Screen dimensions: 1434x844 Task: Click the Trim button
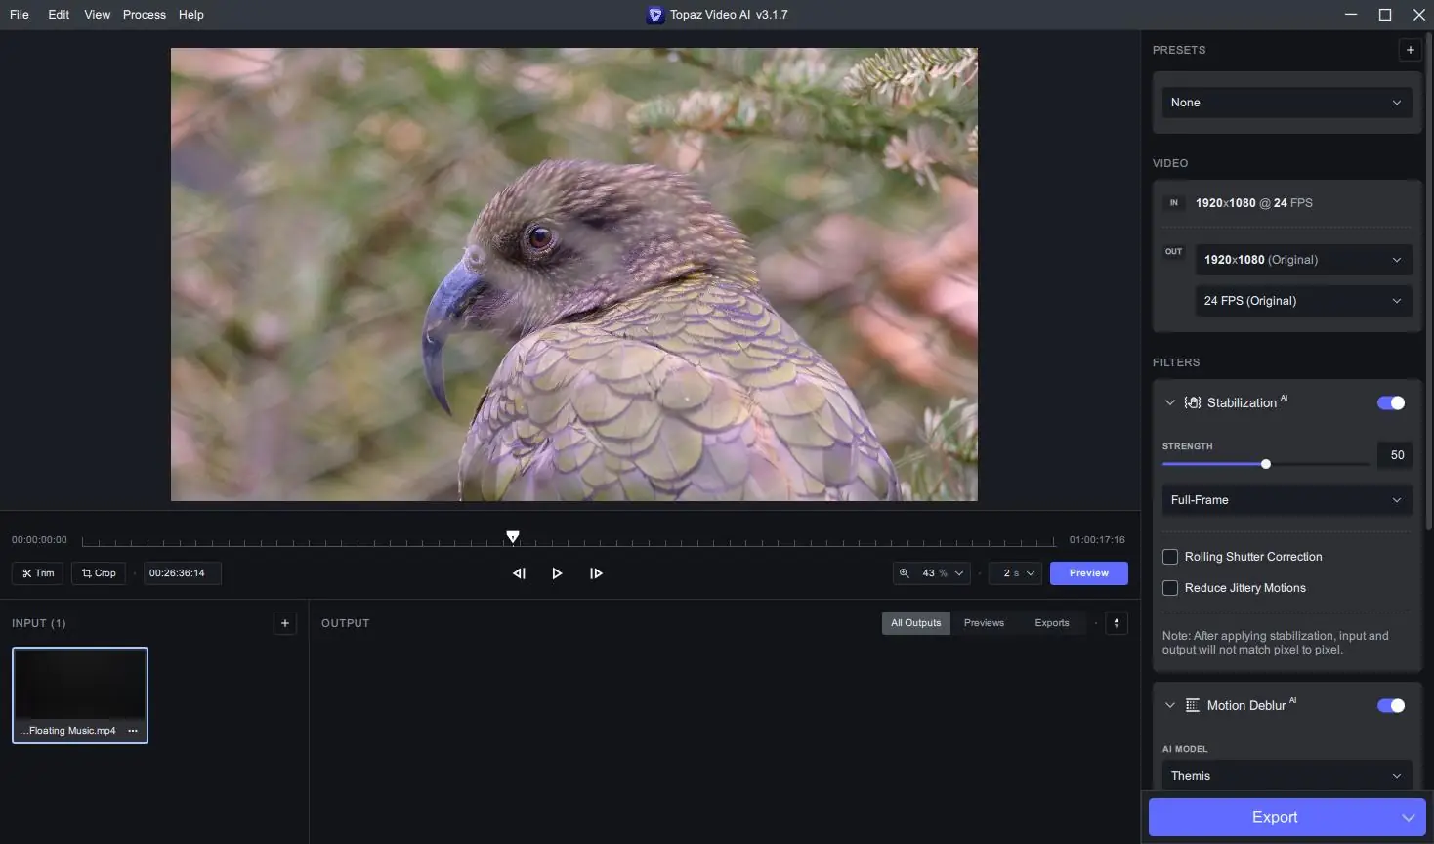click(x=38, y=573)
